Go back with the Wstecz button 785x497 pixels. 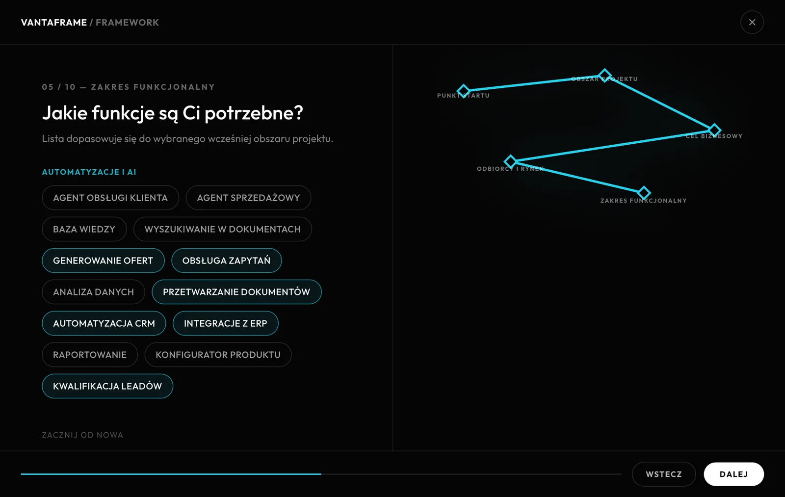tap(664, 474)
